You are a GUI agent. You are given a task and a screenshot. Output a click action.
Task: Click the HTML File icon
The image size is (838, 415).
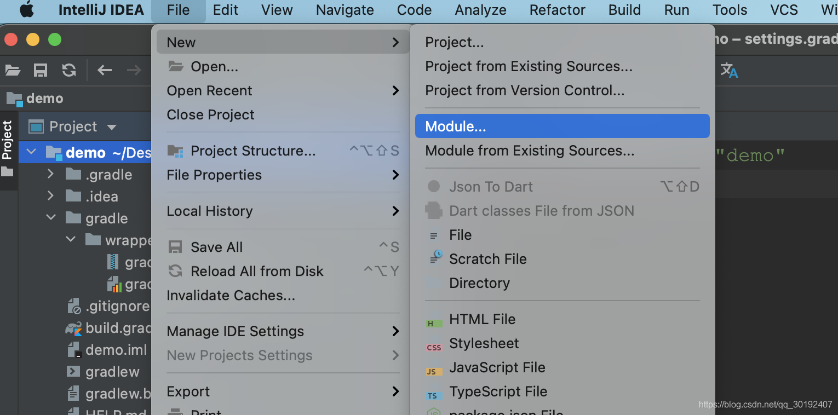pos(433,322)
